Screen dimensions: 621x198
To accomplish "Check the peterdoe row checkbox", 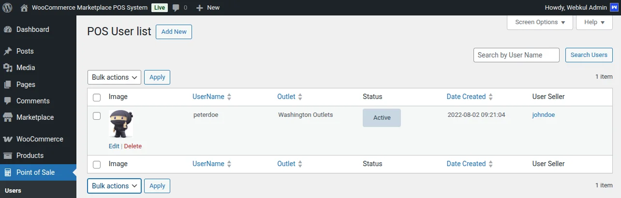I will tap(97, 116).
